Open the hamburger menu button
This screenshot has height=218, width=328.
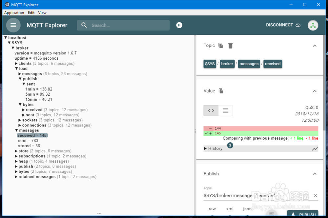coord(13,25)
